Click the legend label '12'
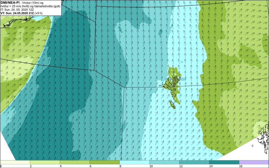This screenshot has height=168, width=269. coord(181,166)
